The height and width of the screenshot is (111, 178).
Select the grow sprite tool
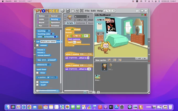111,11
